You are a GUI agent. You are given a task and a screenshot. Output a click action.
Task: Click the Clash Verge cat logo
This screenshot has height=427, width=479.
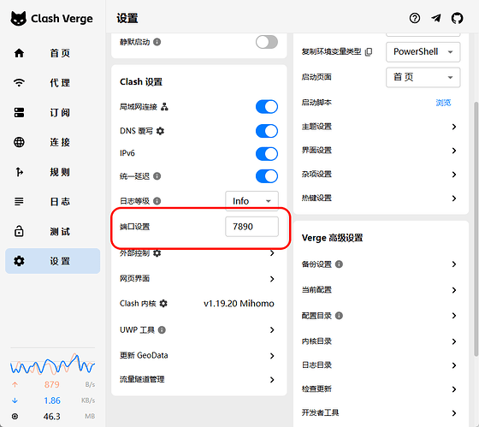18,18
